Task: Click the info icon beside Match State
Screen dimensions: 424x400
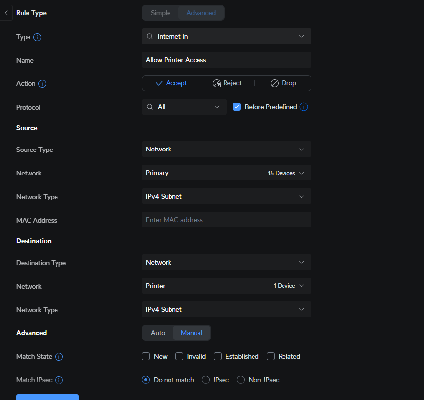Action: point(59,357)
